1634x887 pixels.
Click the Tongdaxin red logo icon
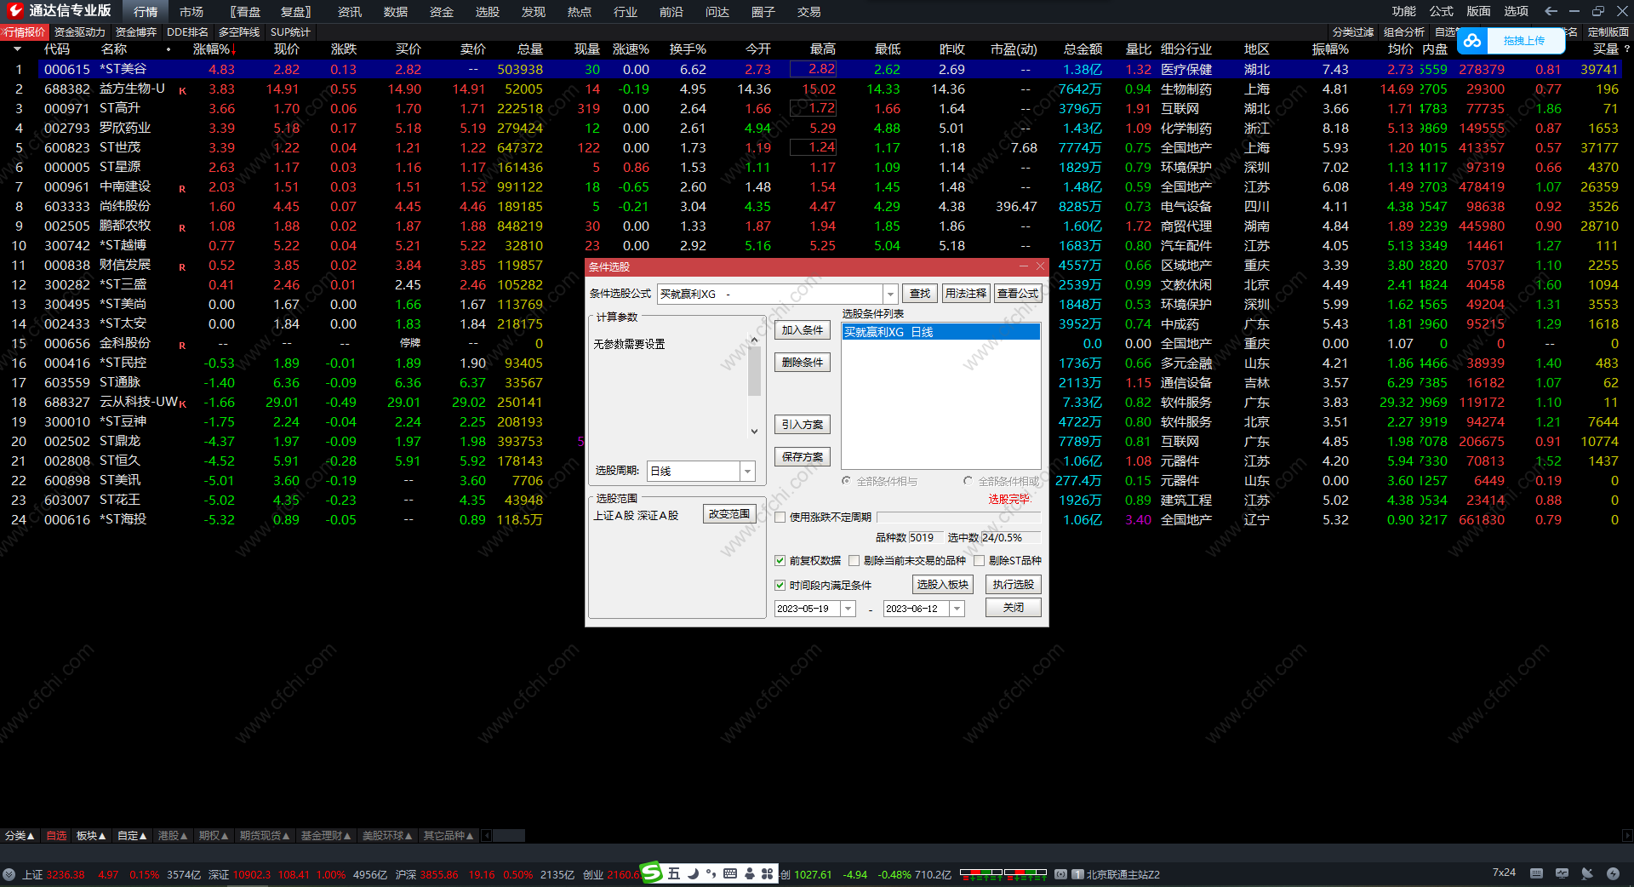pyautogui.click(x=14, y=10)
